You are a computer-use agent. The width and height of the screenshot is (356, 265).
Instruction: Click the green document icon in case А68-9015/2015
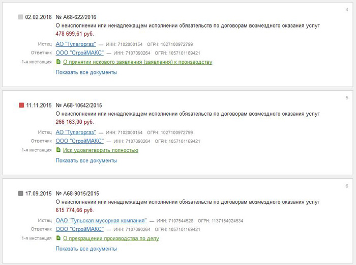(58, 238)
